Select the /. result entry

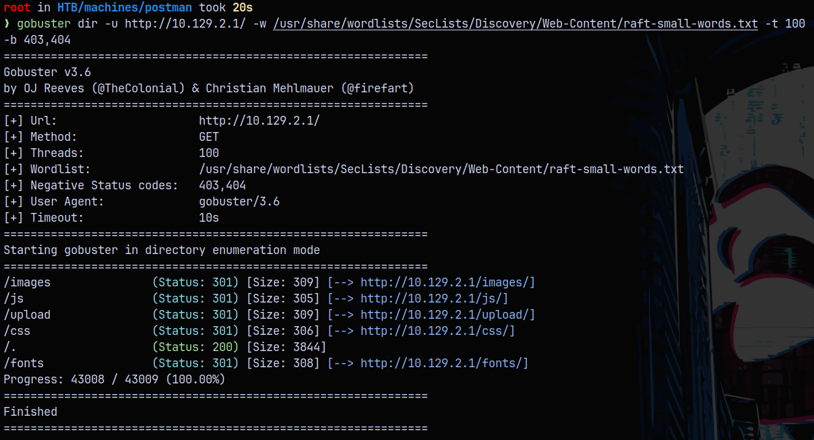(10, 347)
